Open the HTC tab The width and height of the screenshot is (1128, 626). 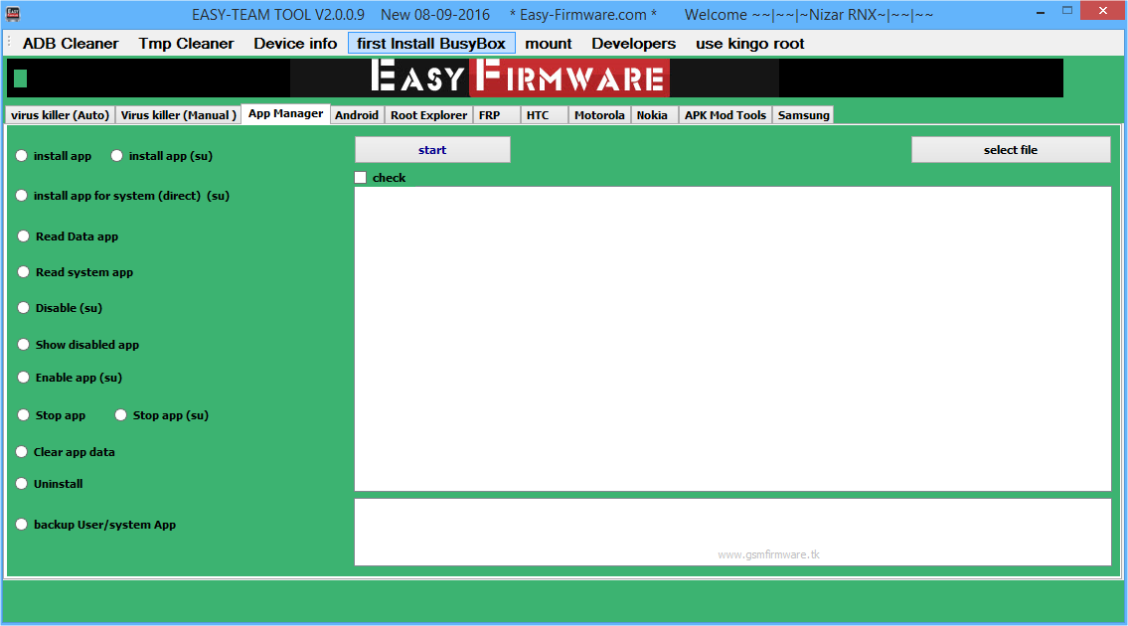pyautogui.click(x=544, y=115)
